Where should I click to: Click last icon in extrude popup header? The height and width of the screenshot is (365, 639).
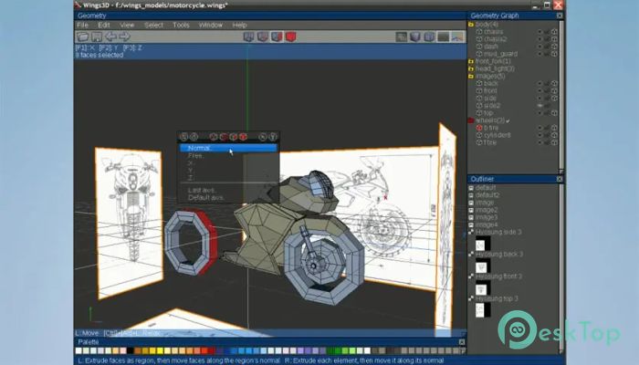tap(273, 137)
